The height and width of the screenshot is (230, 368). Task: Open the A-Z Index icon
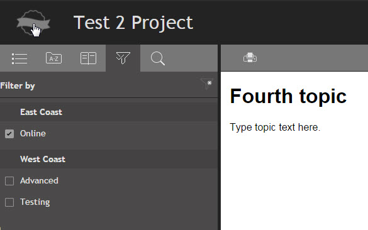pos(53,58)
